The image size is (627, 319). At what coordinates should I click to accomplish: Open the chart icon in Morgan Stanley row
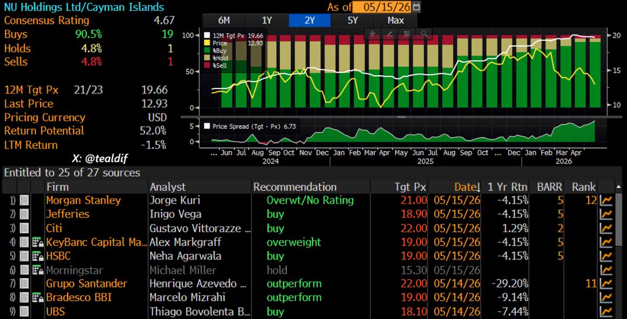click(x=606, y=200)
